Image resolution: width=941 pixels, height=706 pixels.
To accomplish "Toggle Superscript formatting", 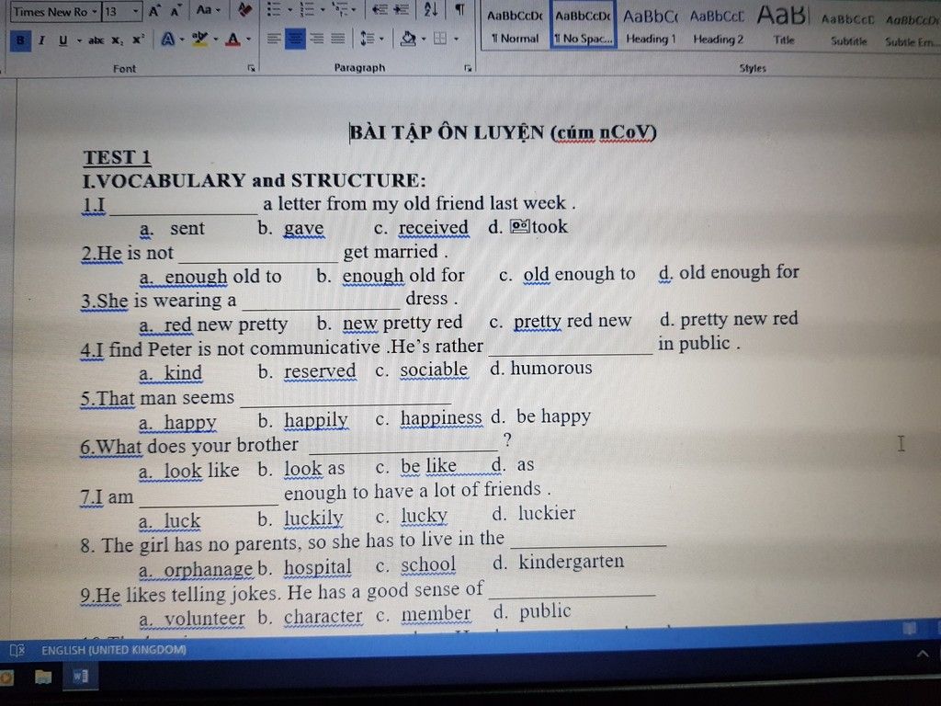I will click(x=138, y=40).
